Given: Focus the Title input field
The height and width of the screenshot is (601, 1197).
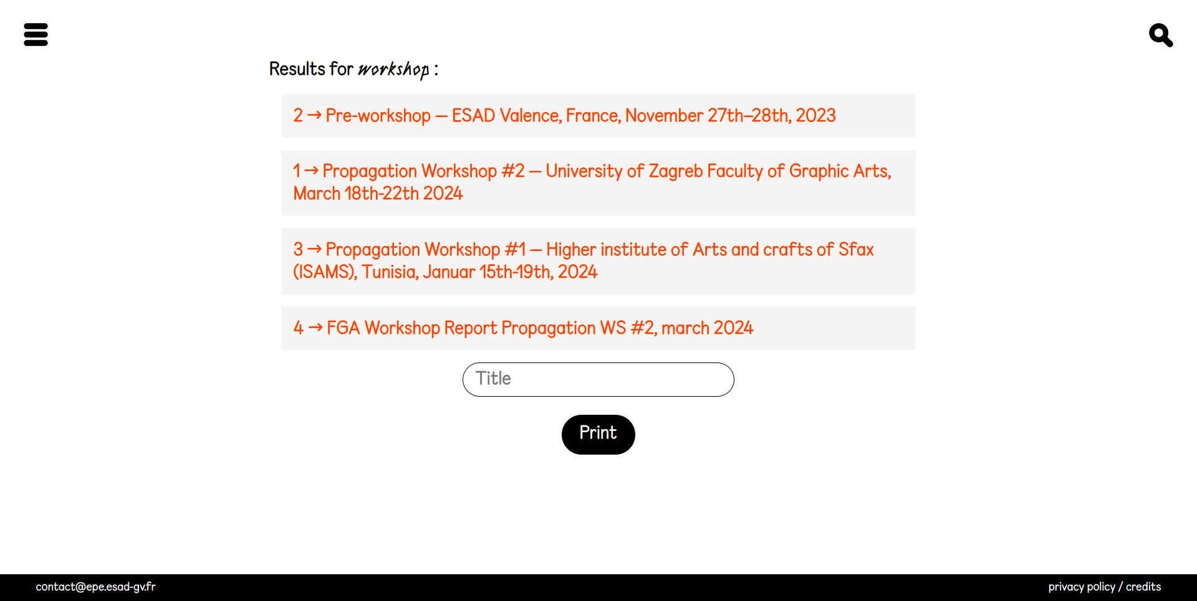Looking at the screenshot, I should (x=598, y=379).
